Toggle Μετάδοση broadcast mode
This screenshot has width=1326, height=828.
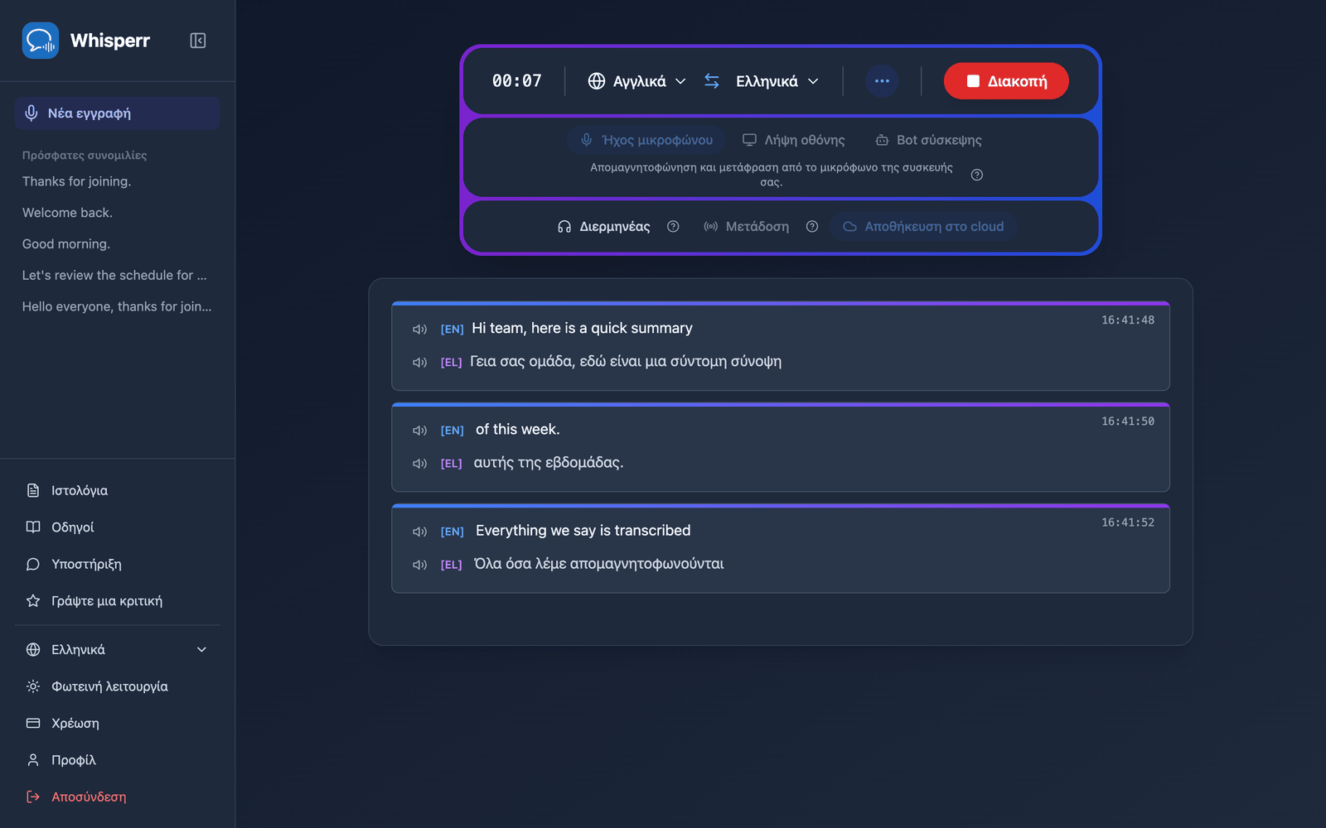746,227
